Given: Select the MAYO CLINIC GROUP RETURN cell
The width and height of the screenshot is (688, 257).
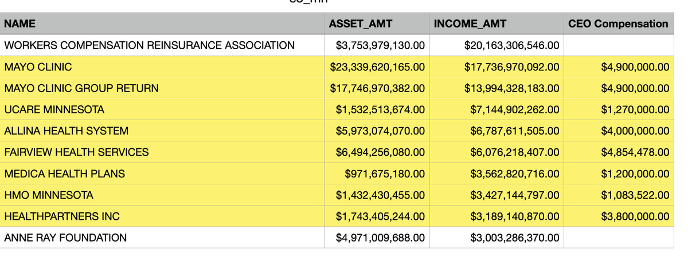Looking at the screenshot, I should tap(162, 88).
